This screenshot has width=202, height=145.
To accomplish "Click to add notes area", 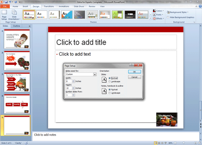I will 116,136.
